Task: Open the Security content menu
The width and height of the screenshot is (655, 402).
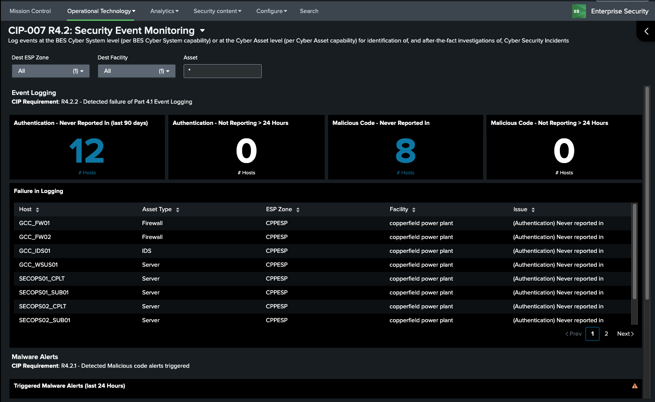Action: 217,11
